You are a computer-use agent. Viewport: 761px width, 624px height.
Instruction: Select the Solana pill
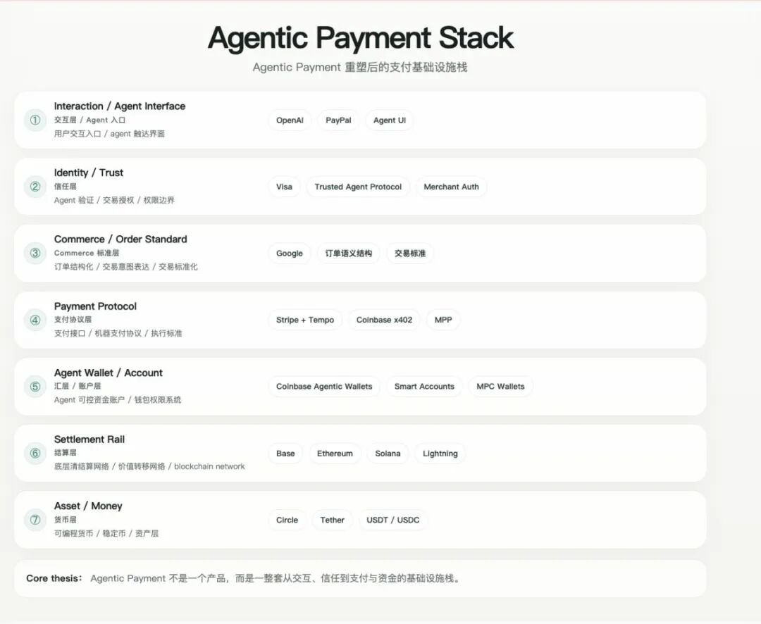(x=388, y=454)
